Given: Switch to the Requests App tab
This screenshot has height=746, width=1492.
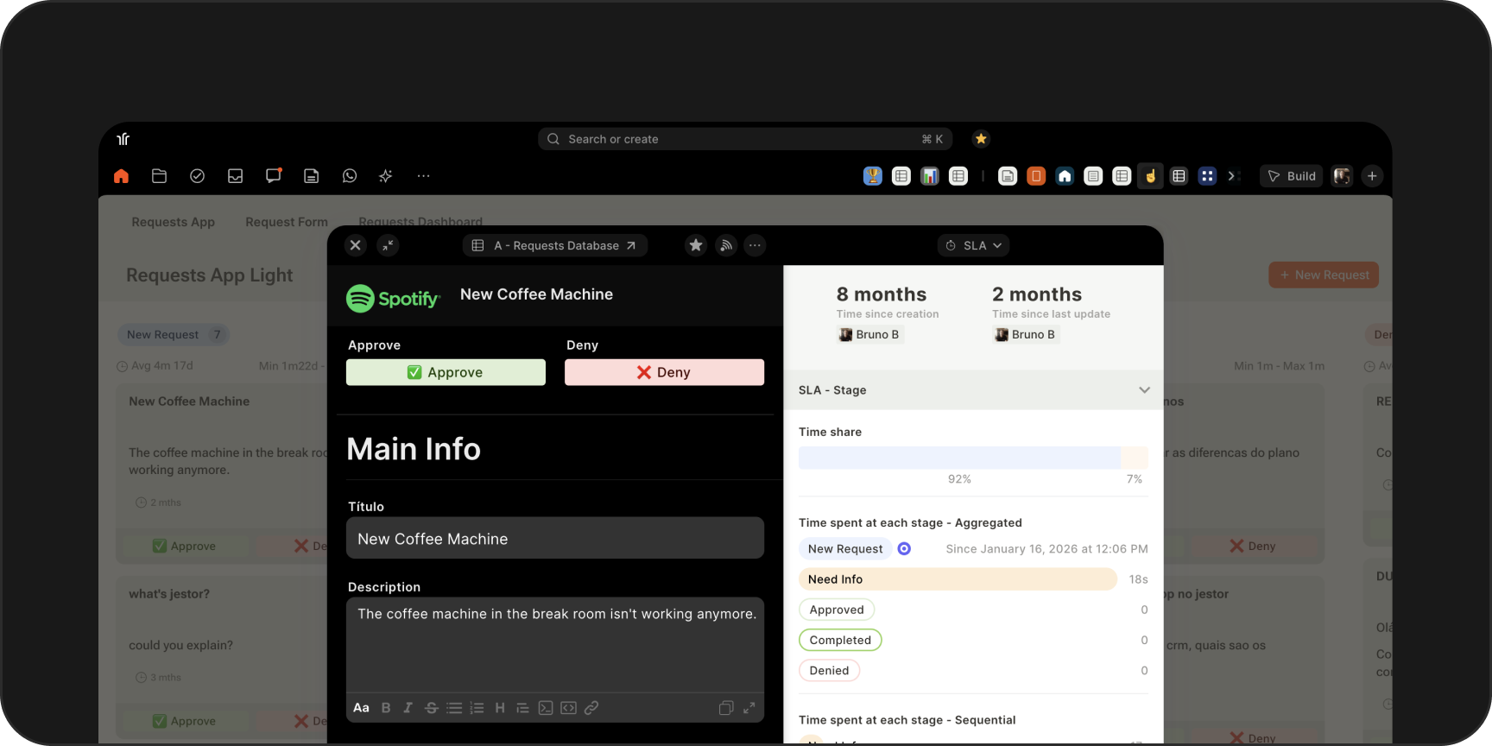Looking at the screenshot, I should pyautogui.click(x=173, y=222).
